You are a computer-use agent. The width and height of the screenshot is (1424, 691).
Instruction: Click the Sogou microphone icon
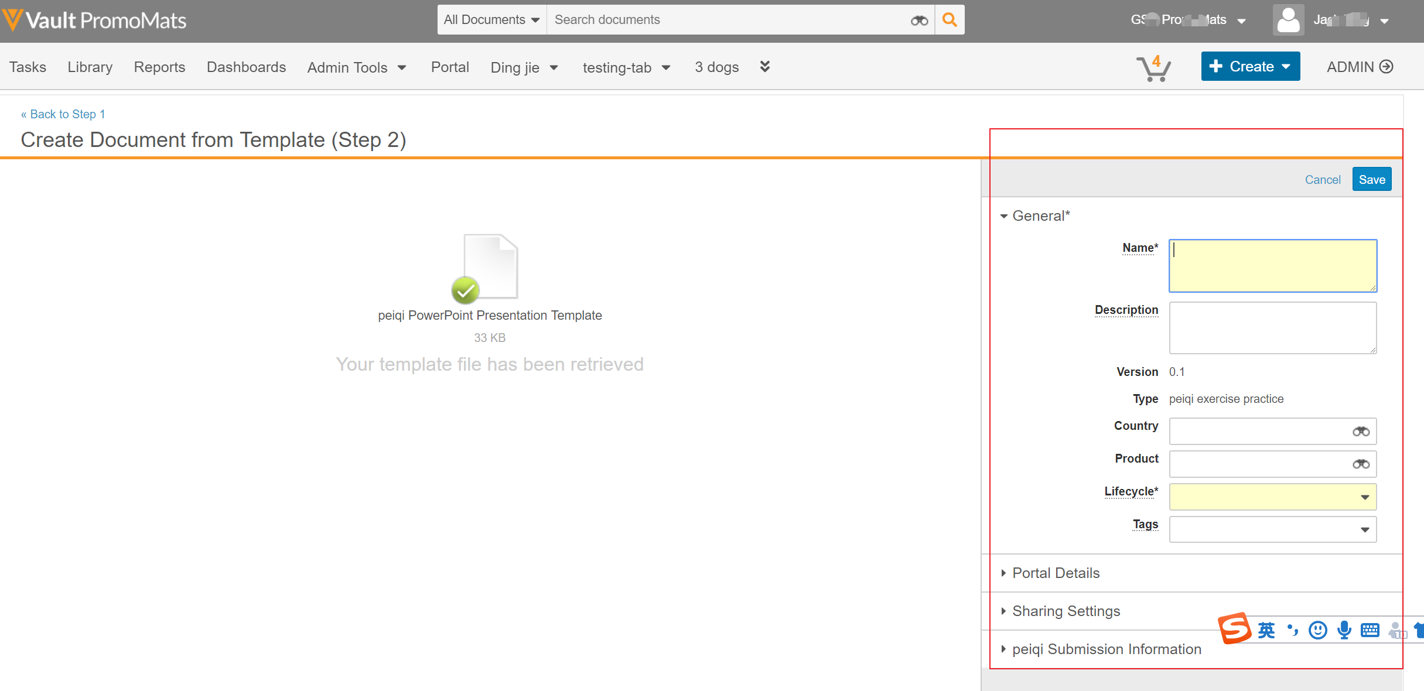click(1344, 630)
